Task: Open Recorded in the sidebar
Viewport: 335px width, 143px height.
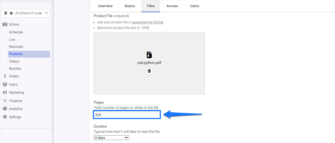Action: pos(16,47)
